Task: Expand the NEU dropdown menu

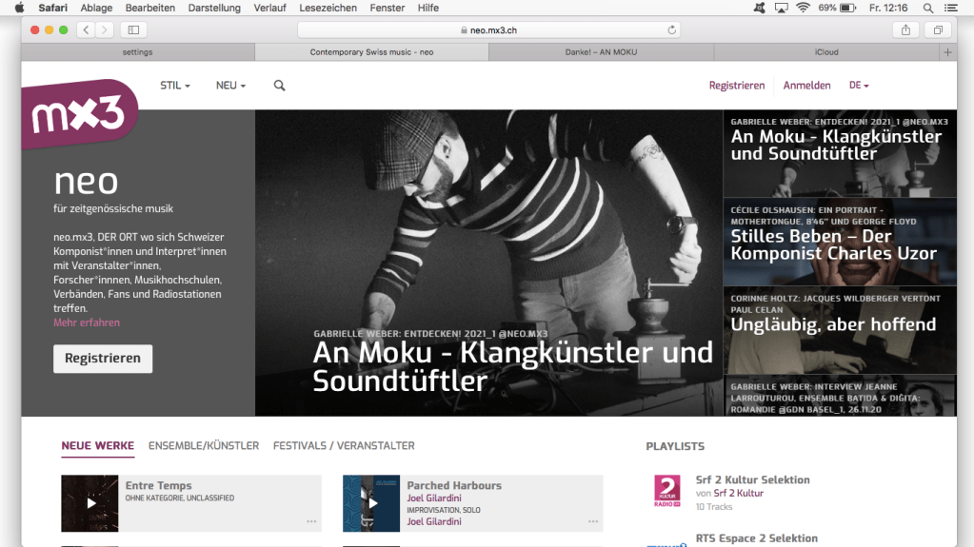Action: tap(230, 86)
